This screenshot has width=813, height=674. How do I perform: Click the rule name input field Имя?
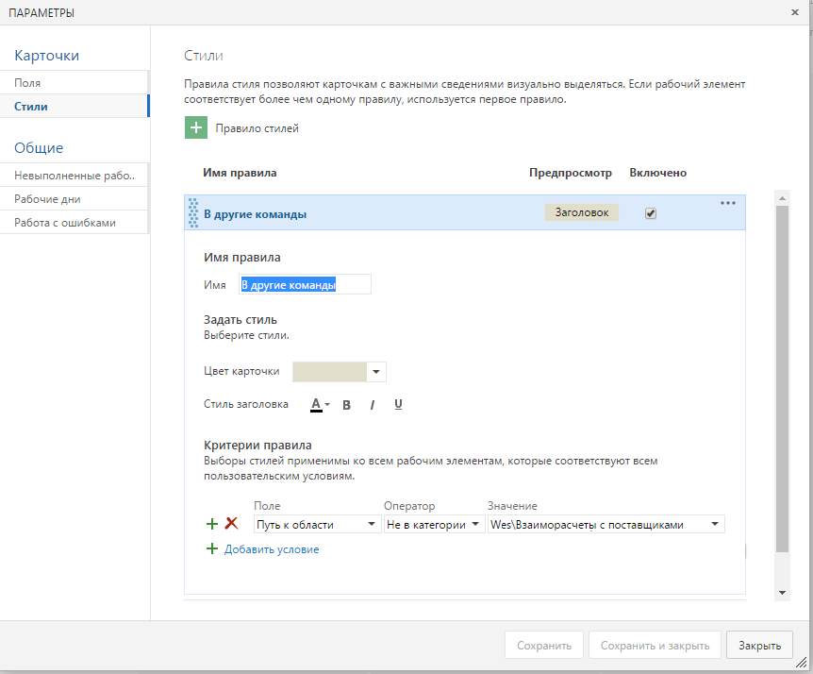(306, 283)
